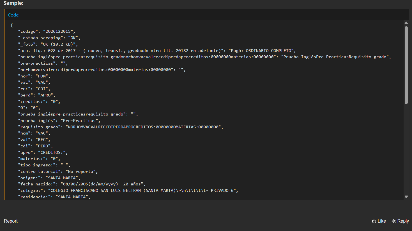This screenshot has width=412, height=231.
Task: Click the "val": "REC" line
Action: 34,140
